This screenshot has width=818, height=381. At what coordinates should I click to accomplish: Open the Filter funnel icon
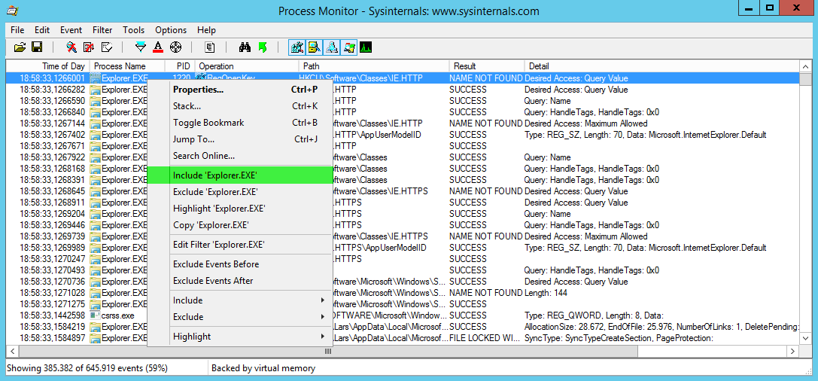point(140,47)
